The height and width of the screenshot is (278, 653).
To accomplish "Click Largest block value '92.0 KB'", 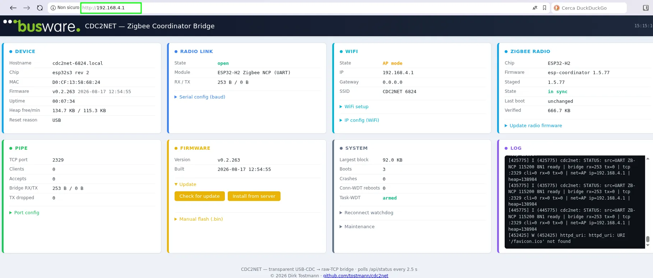I will 392,160.
